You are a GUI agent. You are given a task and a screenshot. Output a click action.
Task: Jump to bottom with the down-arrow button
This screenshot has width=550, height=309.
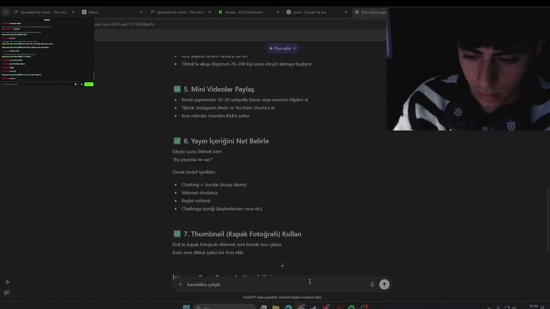click(282, 265)
